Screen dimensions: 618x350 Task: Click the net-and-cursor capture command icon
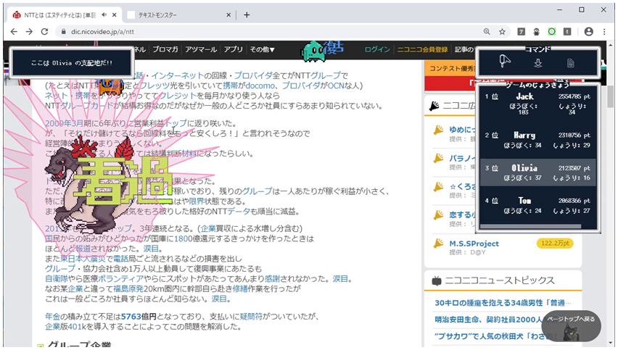coord(505,62)
